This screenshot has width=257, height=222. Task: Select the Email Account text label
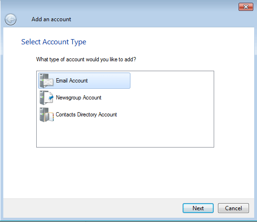point(72,81)
